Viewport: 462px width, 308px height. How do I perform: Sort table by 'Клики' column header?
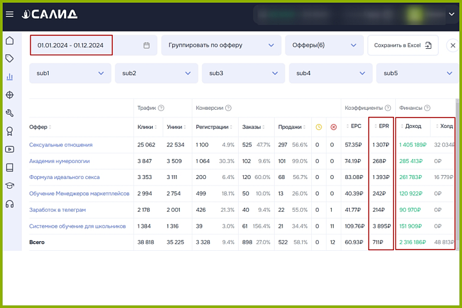click(x=146, y=127)
